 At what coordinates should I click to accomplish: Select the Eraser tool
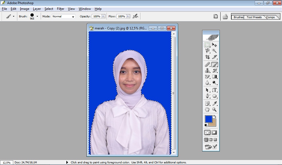[207, 77]
